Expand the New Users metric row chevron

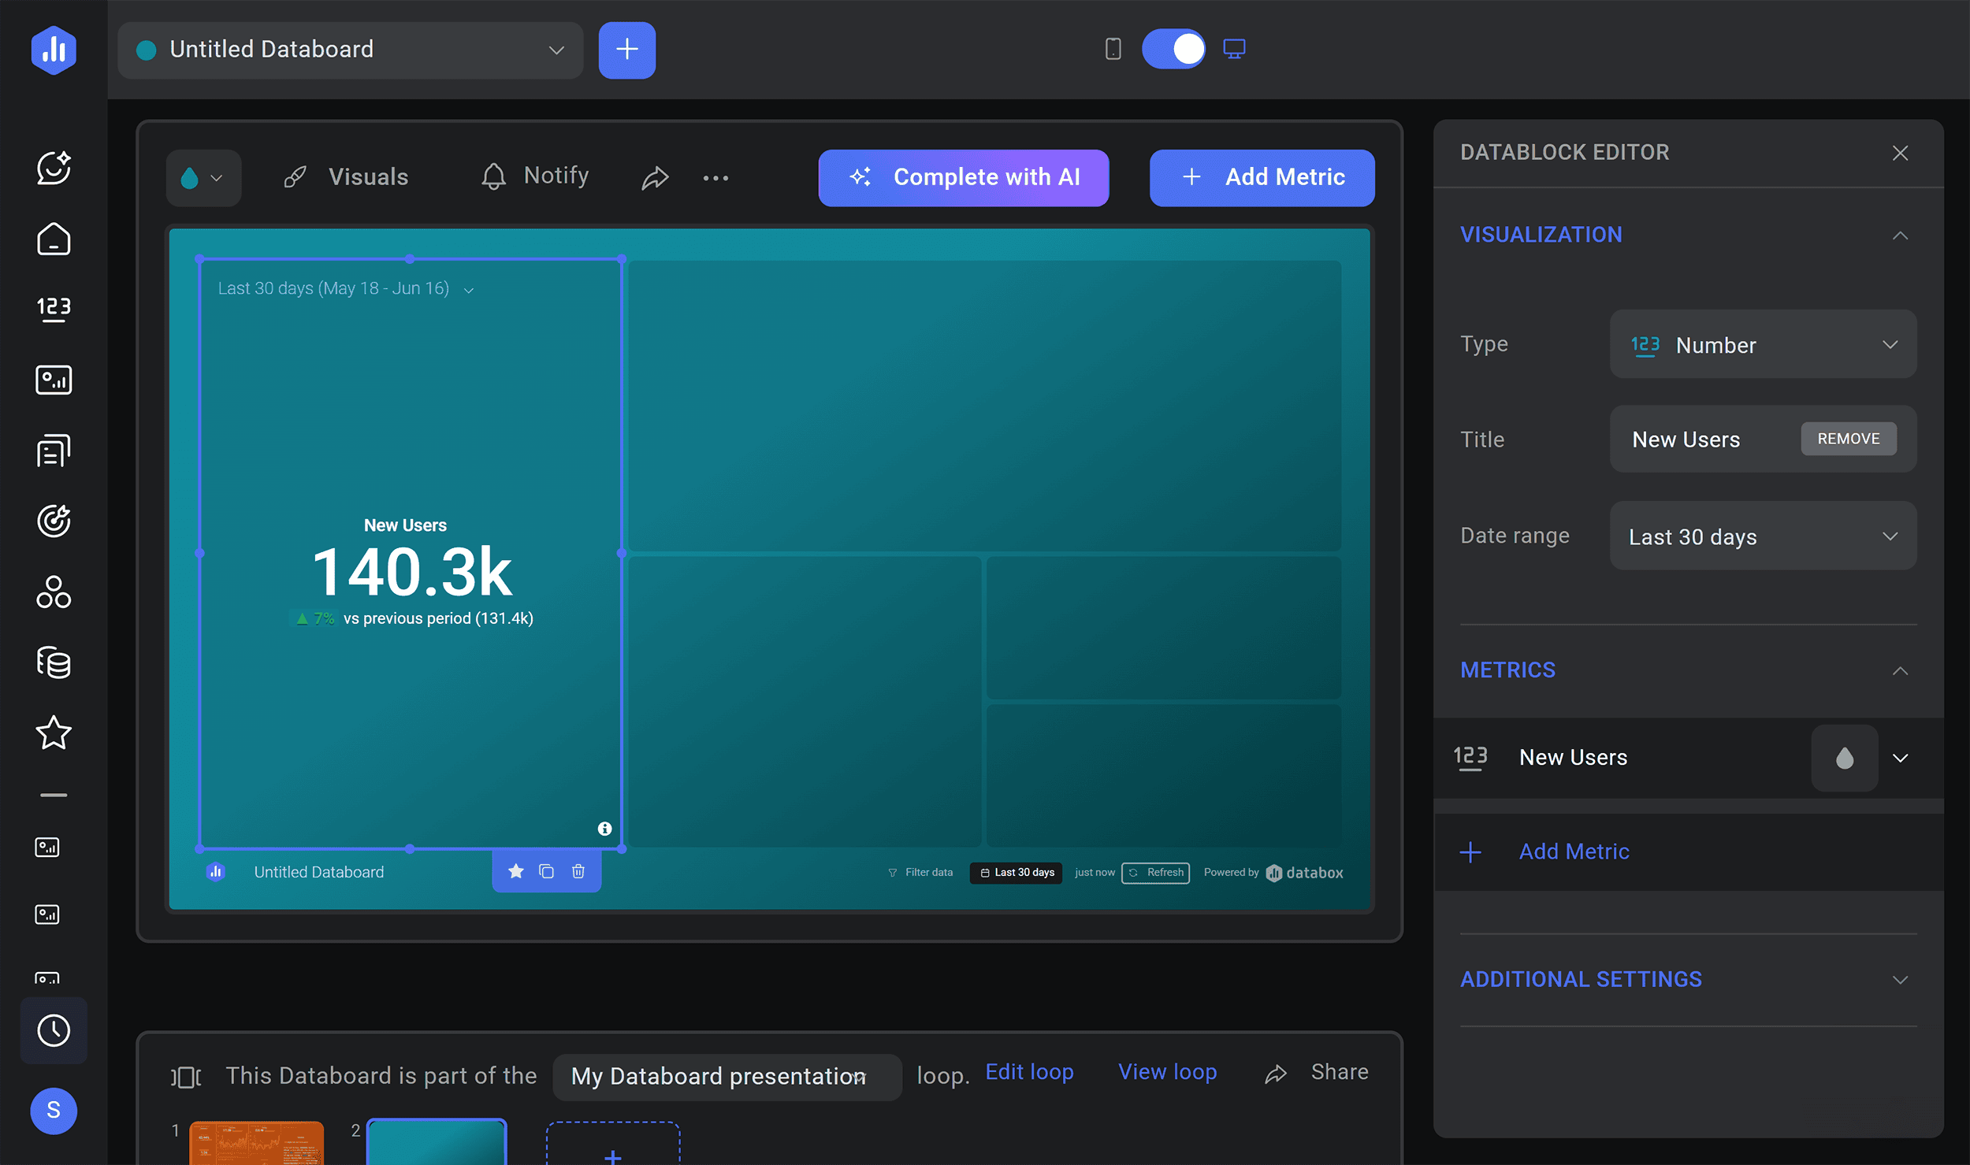[x=1900, y=758]
